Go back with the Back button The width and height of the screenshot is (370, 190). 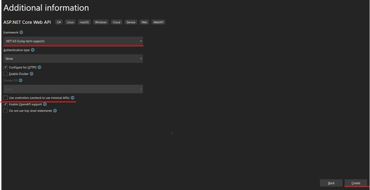coord(331,183)
